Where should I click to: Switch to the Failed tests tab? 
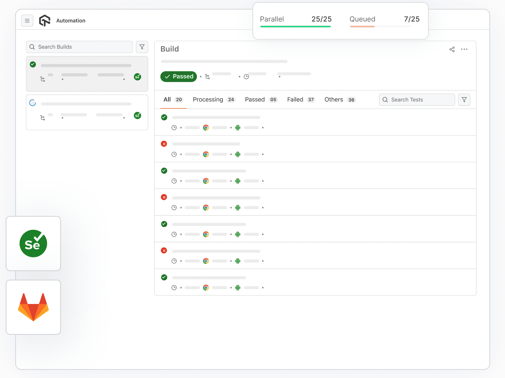(295, 99)
